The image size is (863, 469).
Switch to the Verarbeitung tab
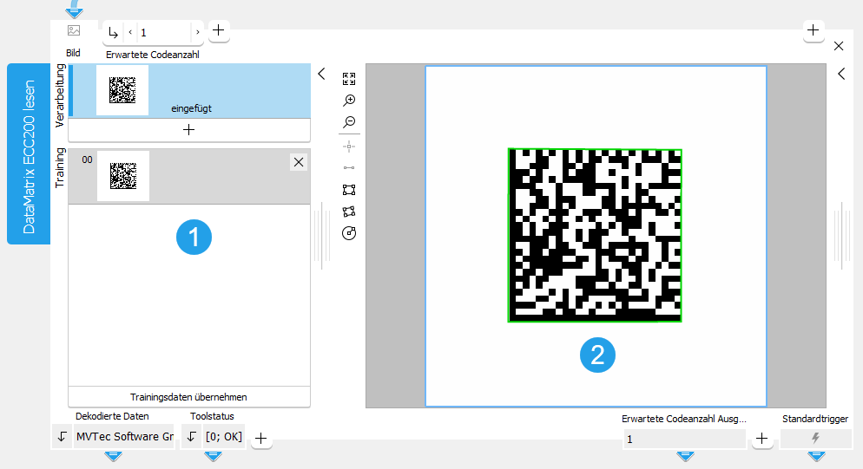60,95
